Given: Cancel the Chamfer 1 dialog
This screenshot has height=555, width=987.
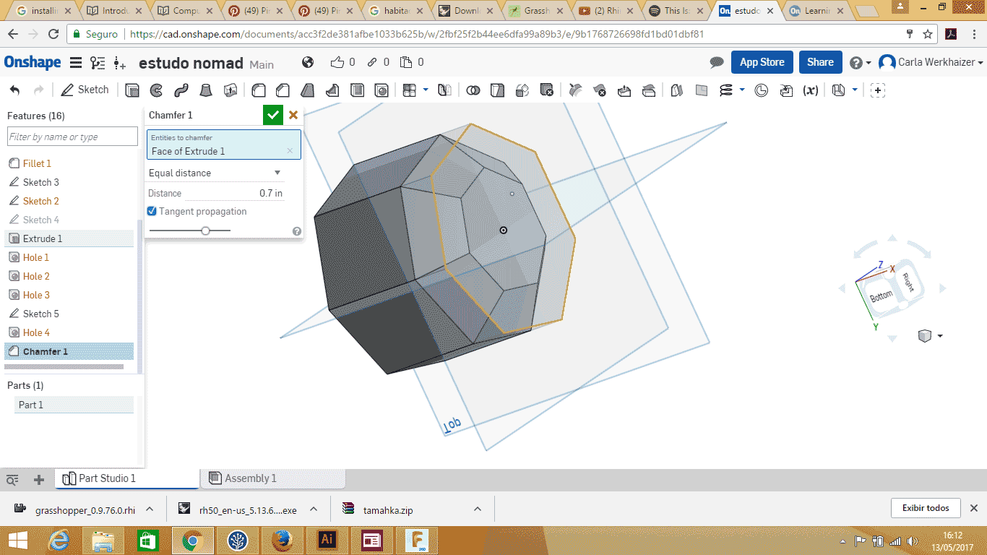Looking at the screenshot, I should [293, 115].
